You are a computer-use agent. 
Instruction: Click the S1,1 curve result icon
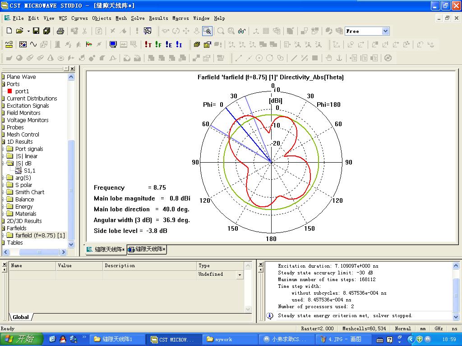pyautogui.click(x=18, y=171)
